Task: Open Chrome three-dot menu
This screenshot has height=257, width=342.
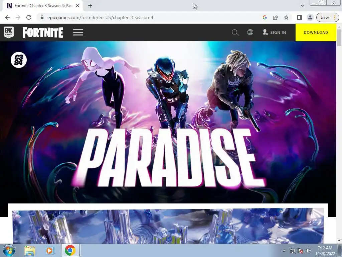Action: click(335, 17)
